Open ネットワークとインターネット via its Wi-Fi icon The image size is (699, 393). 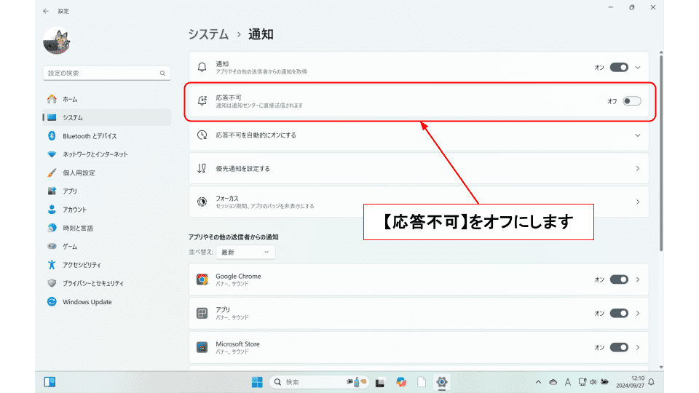pos(52,154)
